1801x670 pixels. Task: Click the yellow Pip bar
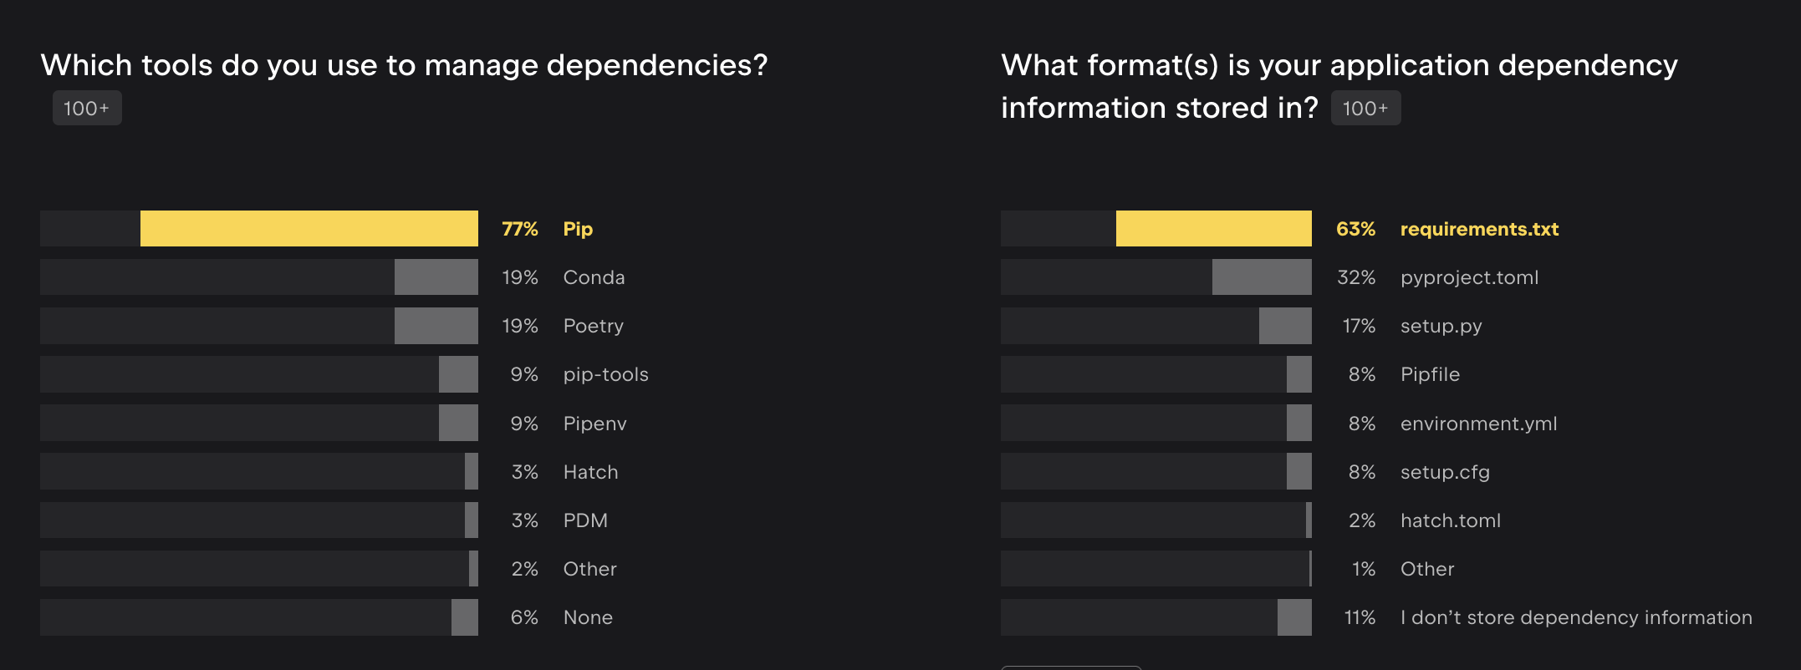pyautogui.click(x=309, y=228)
